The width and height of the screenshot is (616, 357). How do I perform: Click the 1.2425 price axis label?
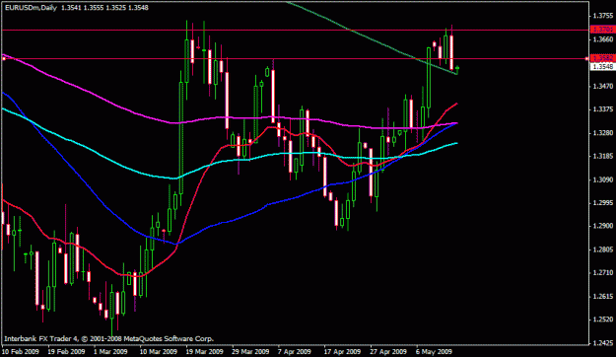tap(602, 343)
